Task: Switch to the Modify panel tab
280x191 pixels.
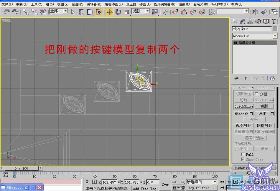Action: (x=242, y=21)
